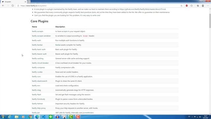The height and width of the screenshot is (119, 211).
Task: Click the volume speaker tray icon
Action: (200, 117)
